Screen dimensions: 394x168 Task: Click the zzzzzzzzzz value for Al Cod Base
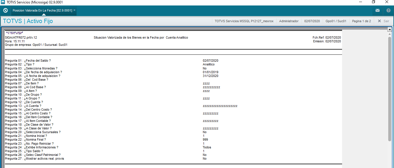pyautogui.click(x=211, y=87)
